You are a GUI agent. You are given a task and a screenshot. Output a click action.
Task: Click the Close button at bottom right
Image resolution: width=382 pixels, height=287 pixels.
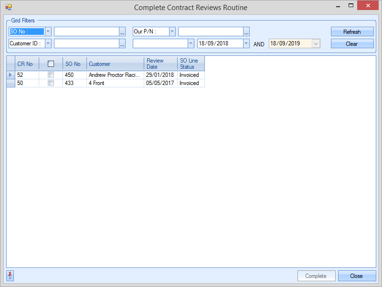tap(357, 276)
